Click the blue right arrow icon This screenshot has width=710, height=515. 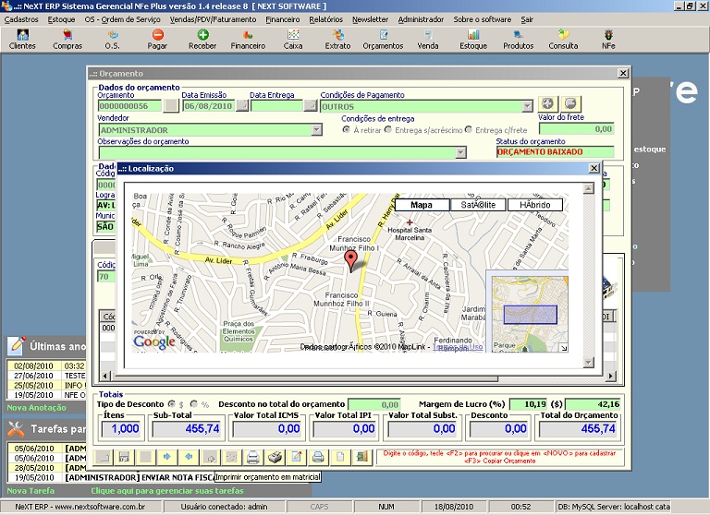tap(167, 457)
